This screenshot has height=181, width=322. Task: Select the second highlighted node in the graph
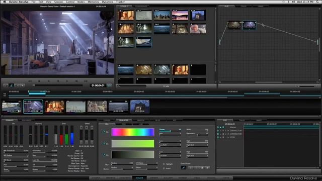(x=250, y=25)
